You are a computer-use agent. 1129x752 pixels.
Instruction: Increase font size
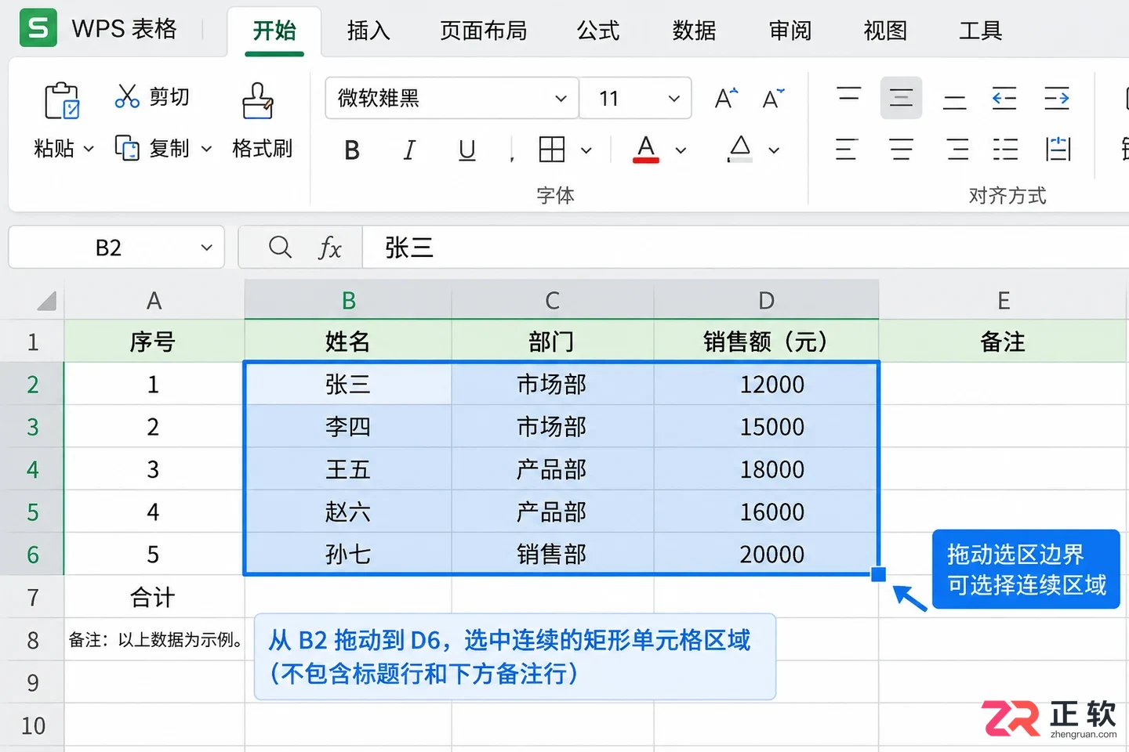click(x=726, y=98)
